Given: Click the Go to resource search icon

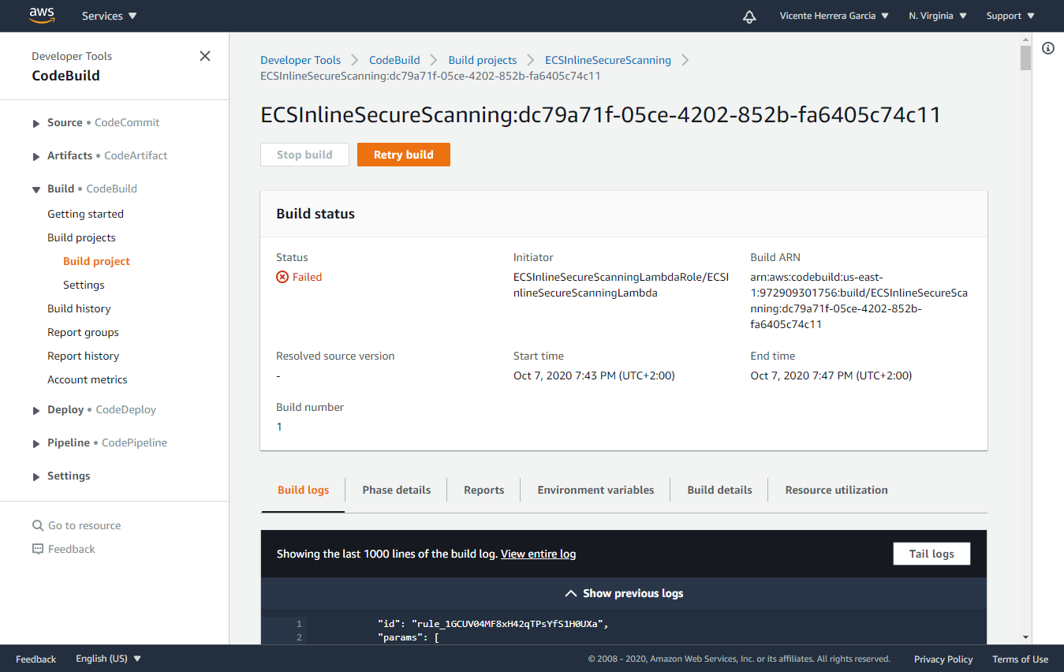Looking at the screenshot, I should [38, 525].
